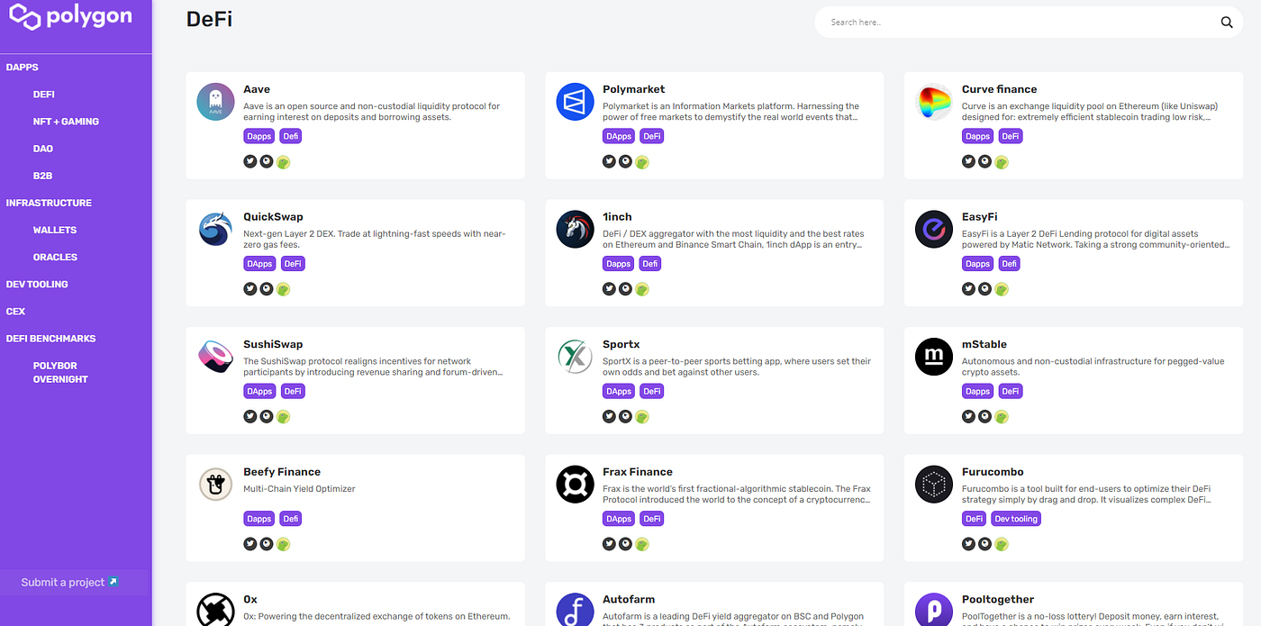Open the Beefy Finance card title
Image resolution: width=1261 pixels, height=626 pixels.
tap(282, 472)
